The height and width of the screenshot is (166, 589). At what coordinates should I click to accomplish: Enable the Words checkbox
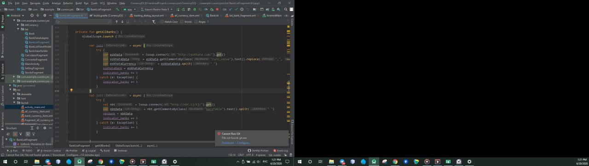tap(182, 22)
